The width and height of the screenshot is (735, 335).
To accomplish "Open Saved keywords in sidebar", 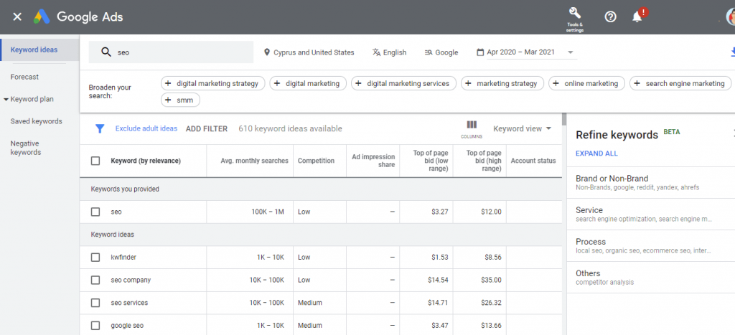I will coord(36,121).
